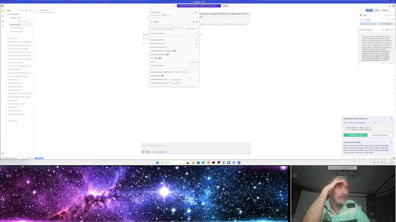Clear system prompt trash icon
Viewport: 396px width, 222px height.
383,30
